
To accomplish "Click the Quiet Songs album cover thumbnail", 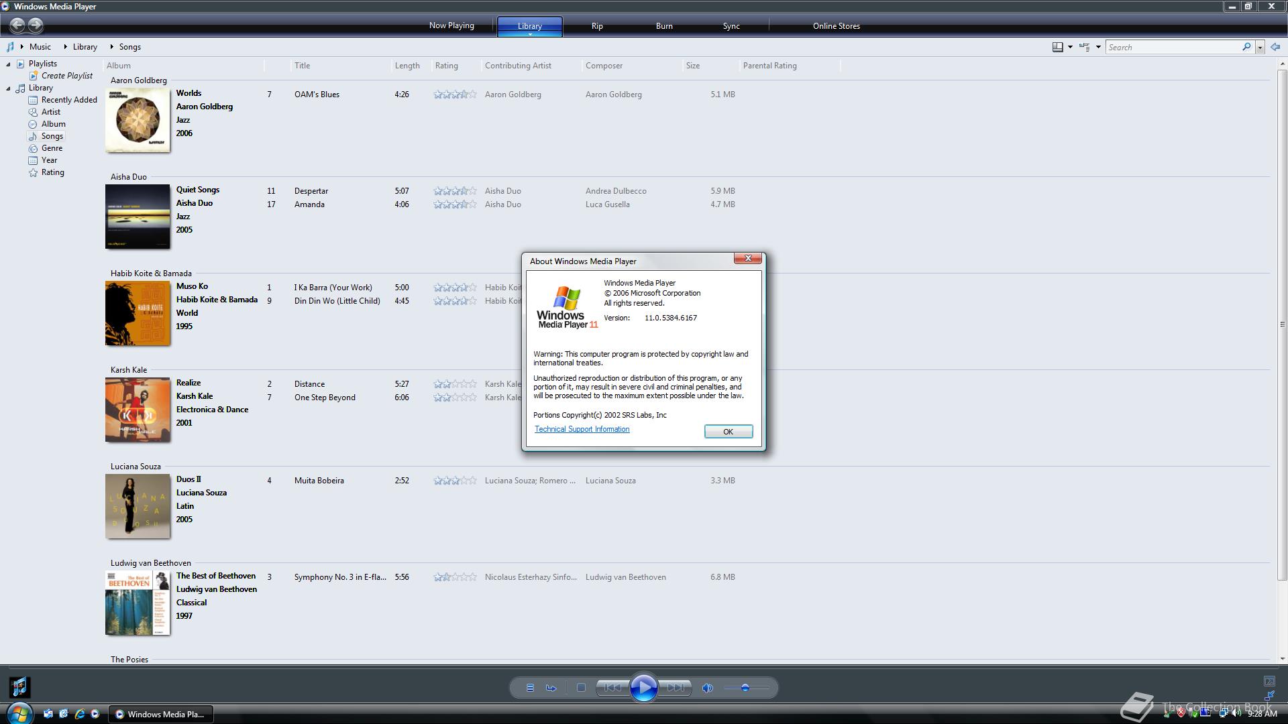I will pos(138,217).
